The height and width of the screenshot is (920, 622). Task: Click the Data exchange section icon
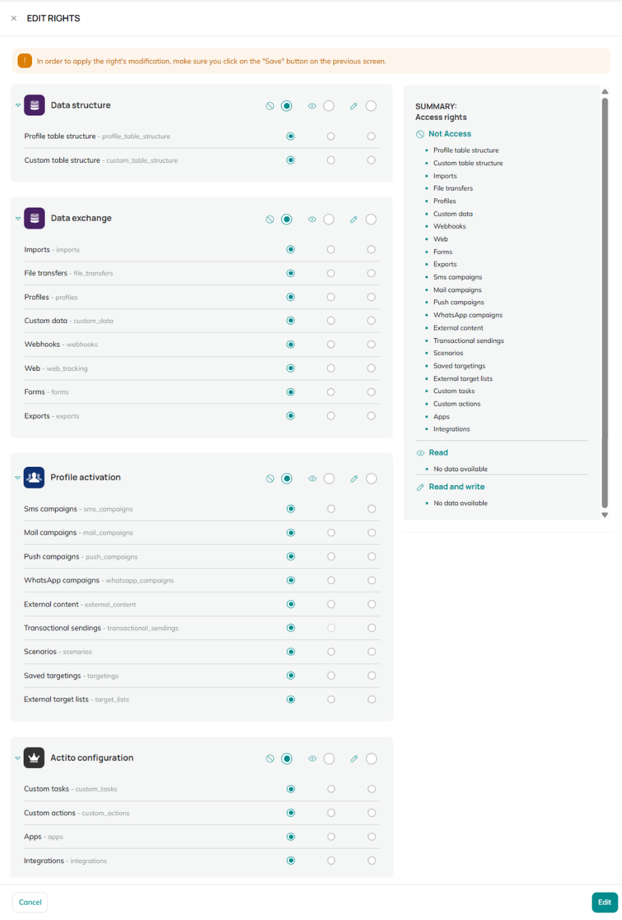[x=34, y=218]
